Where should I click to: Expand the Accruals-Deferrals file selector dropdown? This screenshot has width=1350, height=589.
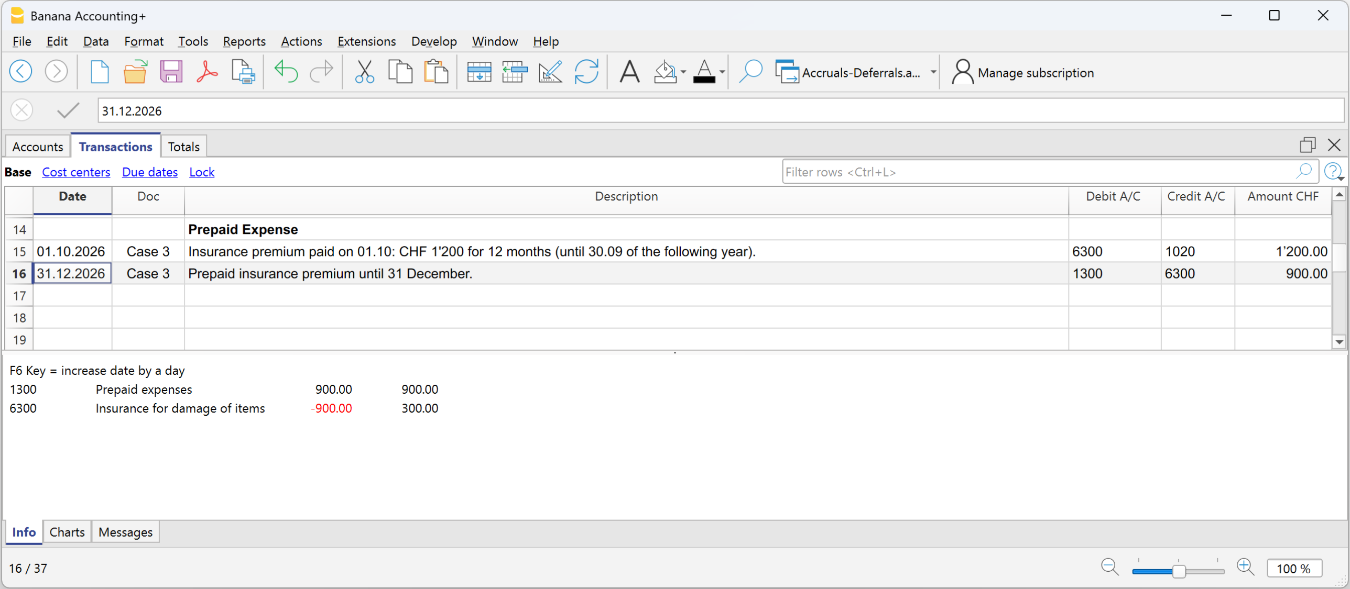click(933, 72)
